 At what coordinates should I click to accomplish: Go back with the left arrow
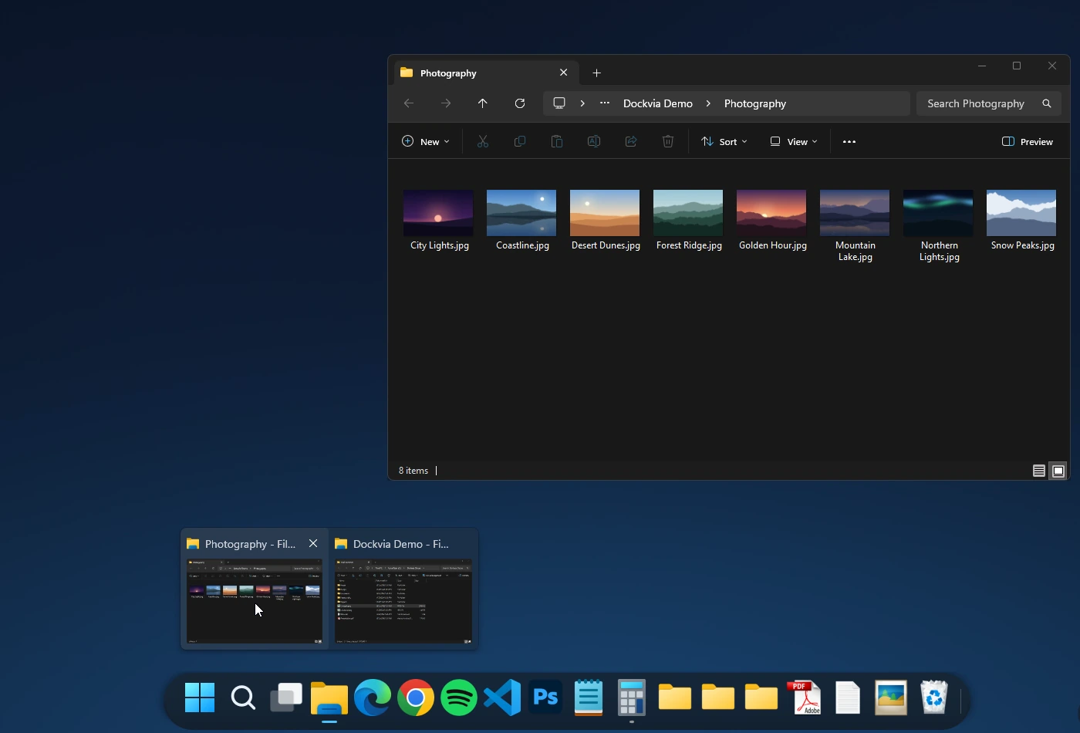(409, 103)
